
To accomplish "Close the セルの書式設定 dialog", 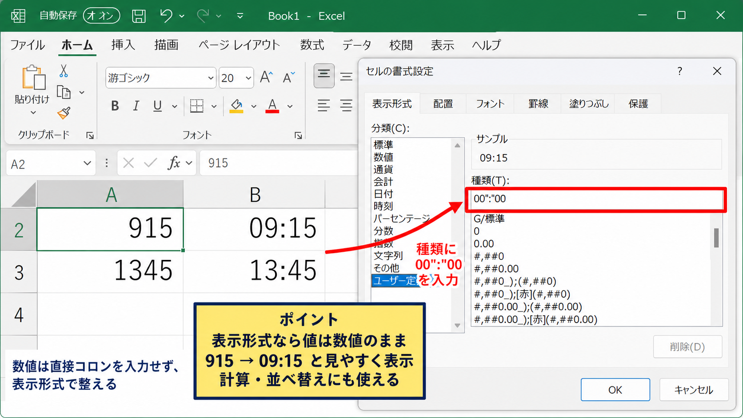I will 717,71.
